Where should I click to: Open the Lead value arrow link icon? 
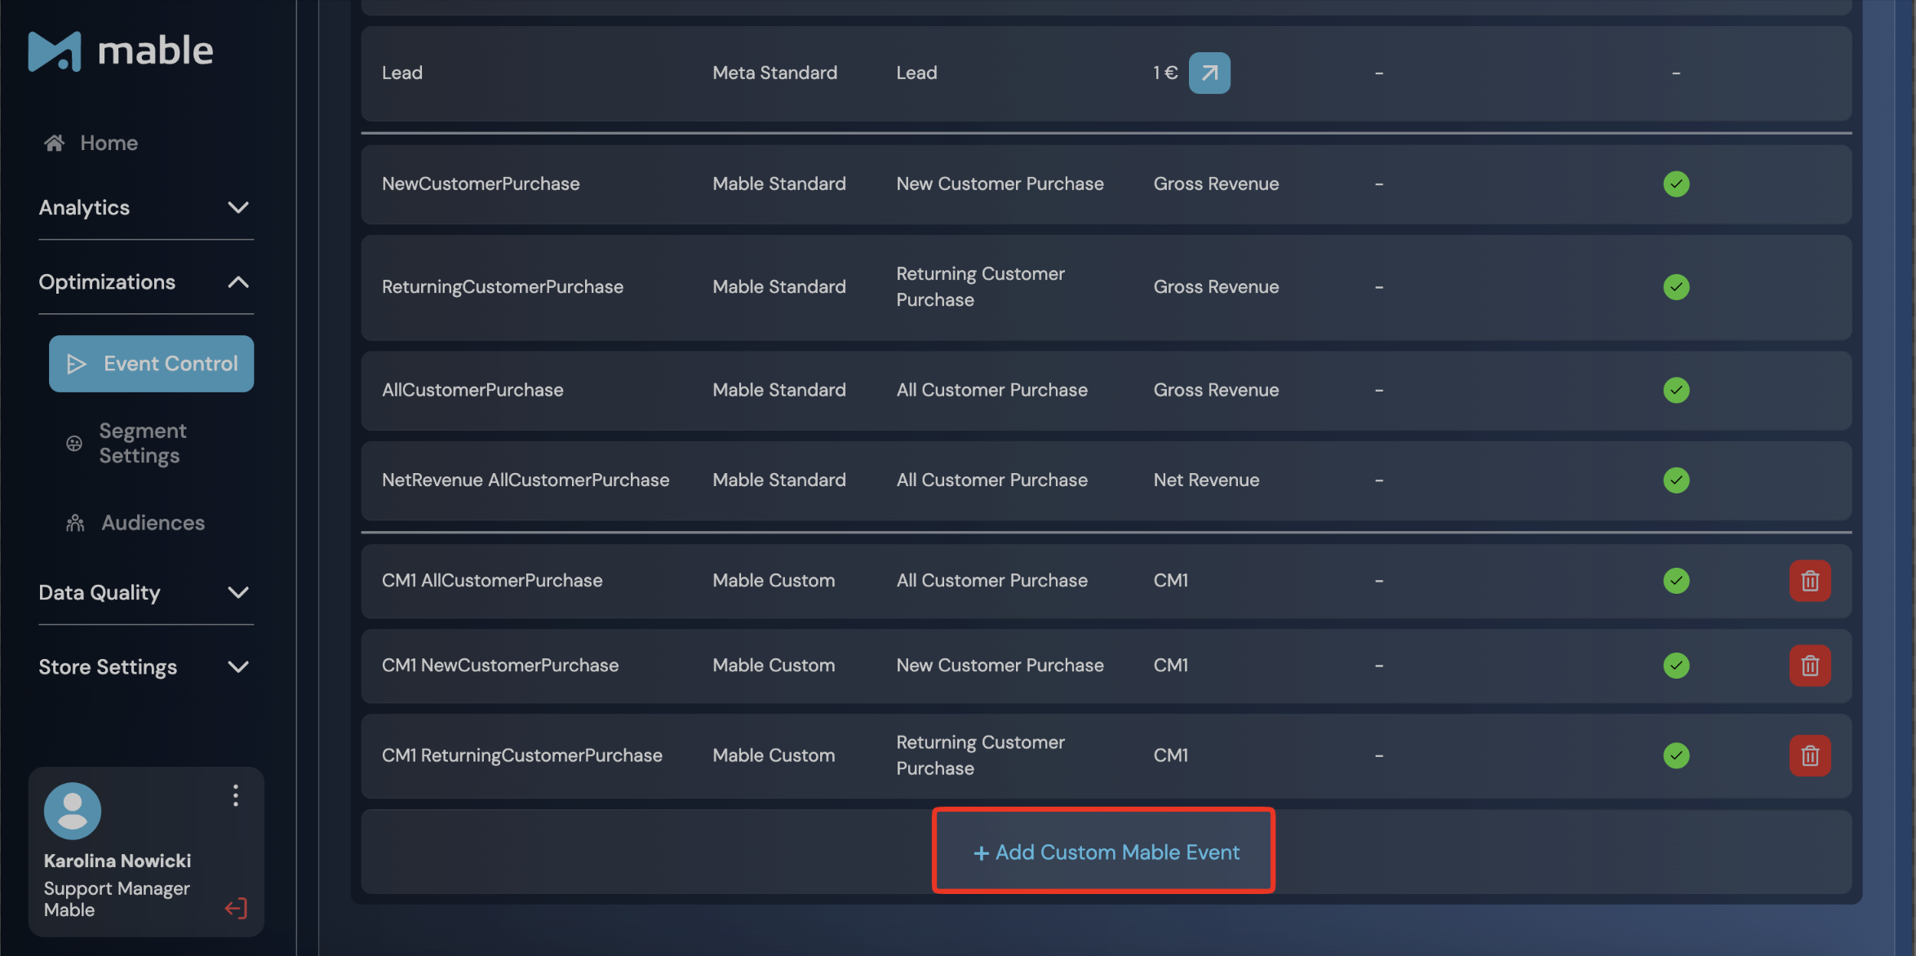pos(1209,73)
